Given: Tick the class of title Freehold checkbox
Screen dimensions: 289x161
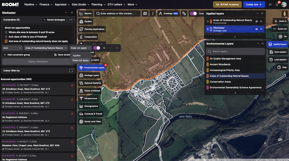Looking at the screenshot, I should [6, 37].
